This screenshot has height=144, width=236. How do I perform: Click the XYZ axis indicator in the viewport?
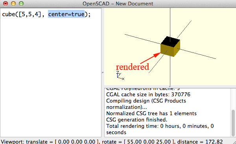click(x=120, y=75)
